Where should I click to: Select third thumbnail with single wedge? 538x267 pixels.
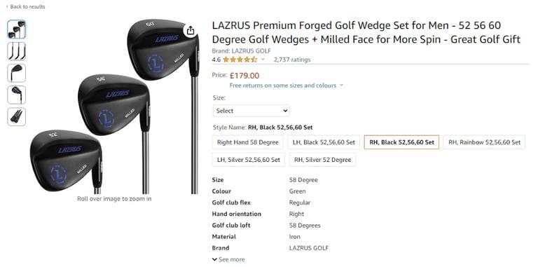coord(17,73)
